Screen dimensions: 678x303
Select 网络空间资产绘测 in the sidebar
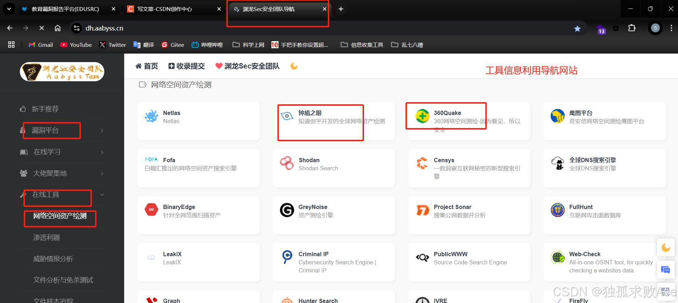pos(60,216)
